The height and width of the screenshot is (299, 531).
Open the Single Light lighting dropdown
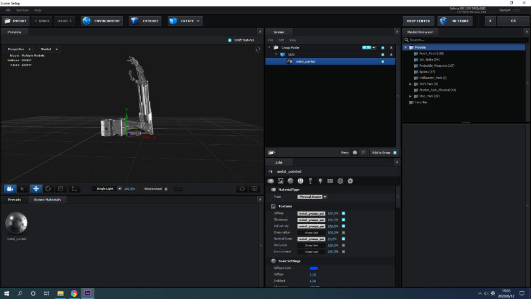(107, 189)
